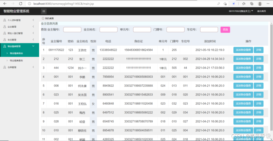This screenshot has width=273, height=141.
Task: View 详细 for owner 李鹏
Action: 259,77
